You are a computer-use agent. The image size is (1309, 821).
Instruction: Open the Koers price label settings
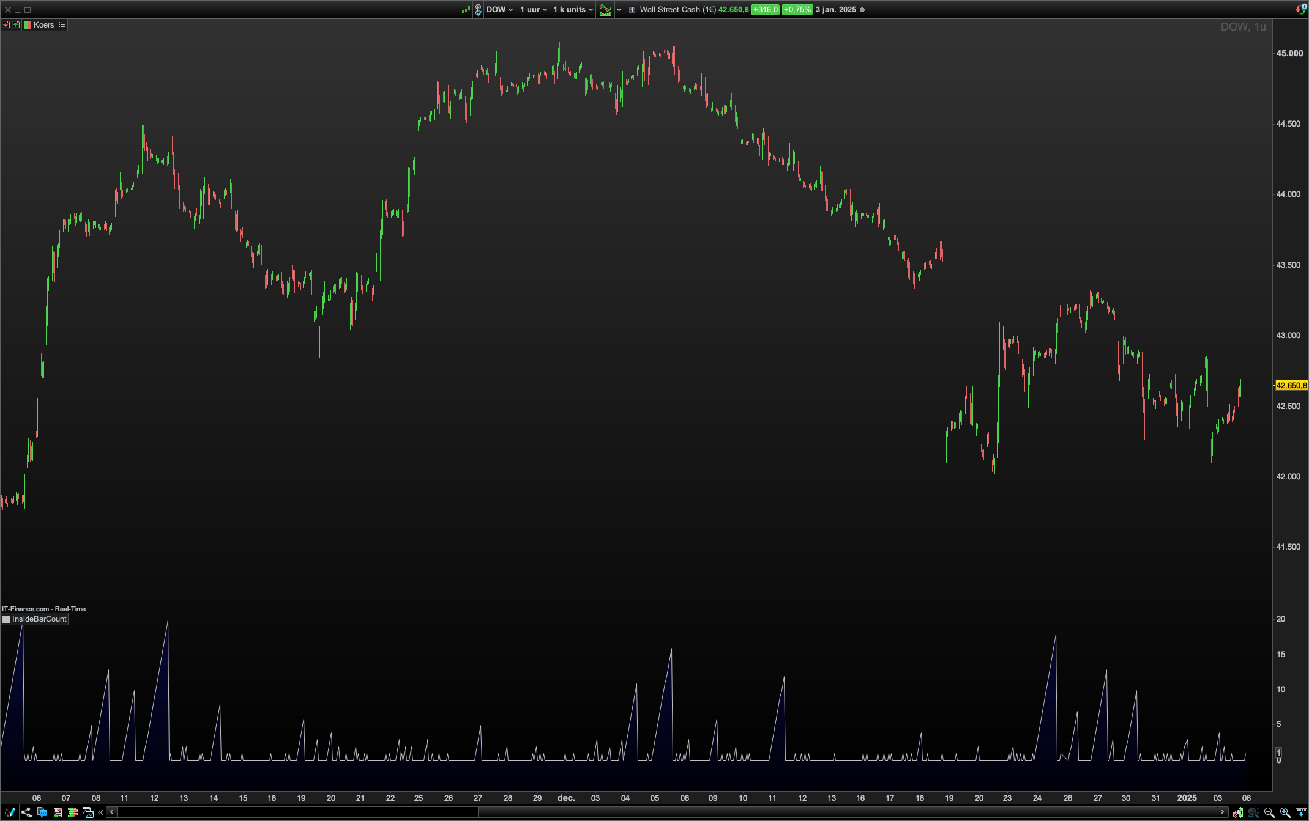pyautogui.click(x=43, y=25)
